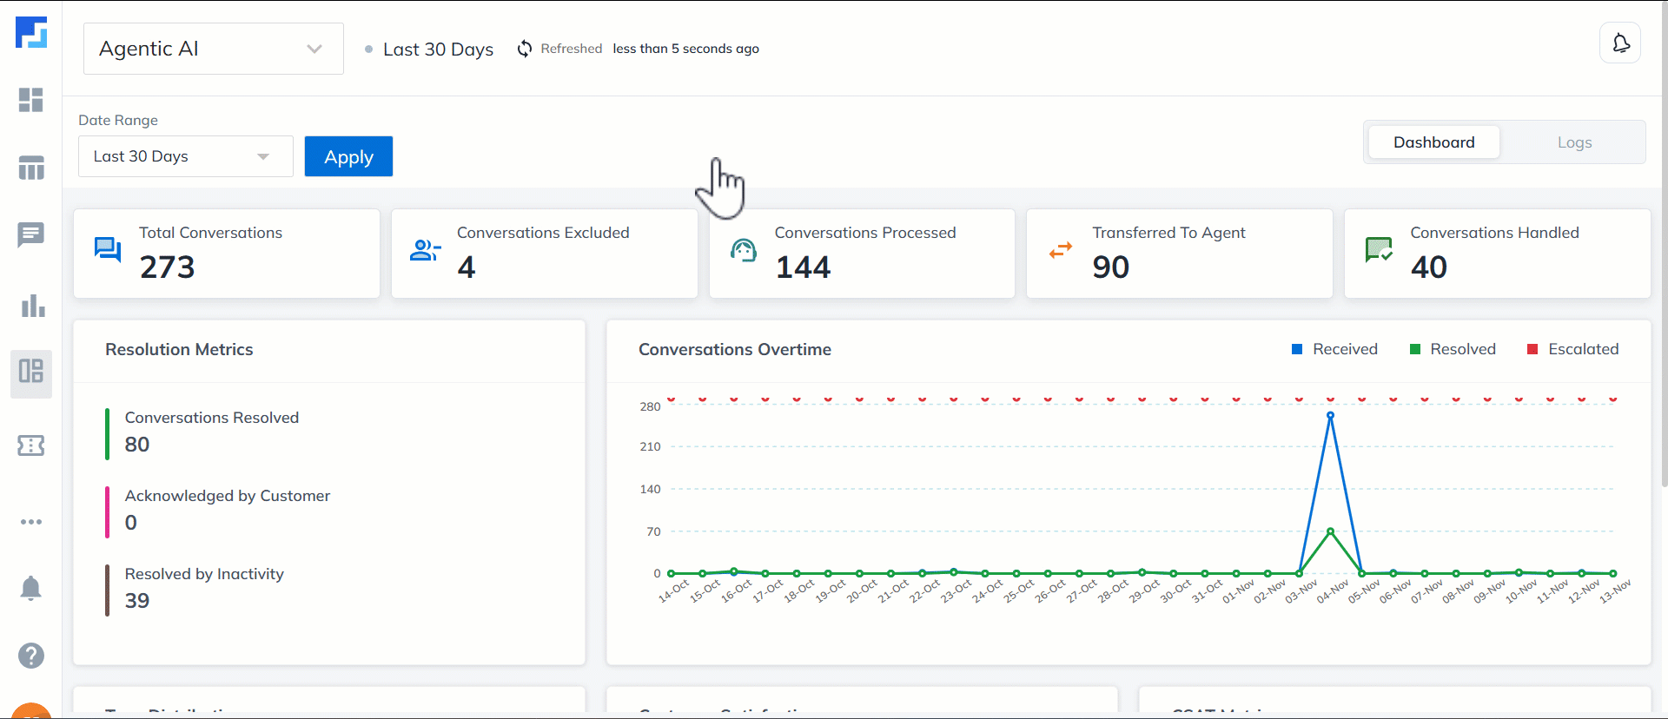Click the Apply button

348,156
